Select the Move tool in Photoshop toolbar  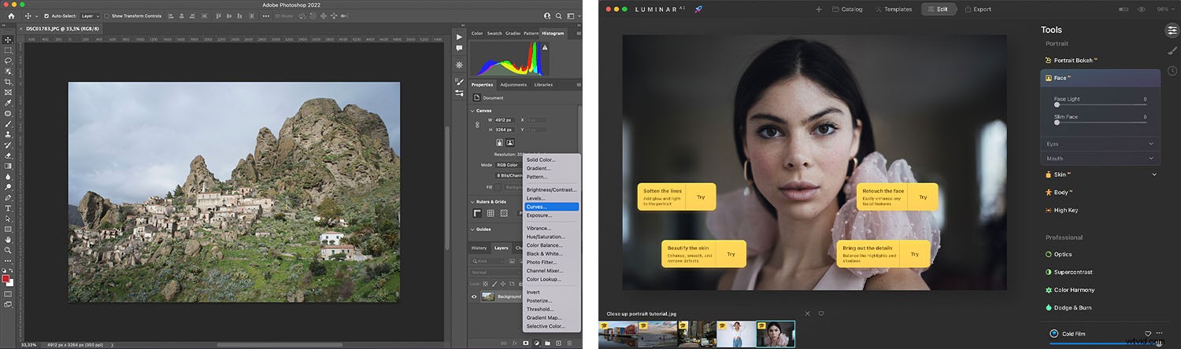(x=8, y=39)
